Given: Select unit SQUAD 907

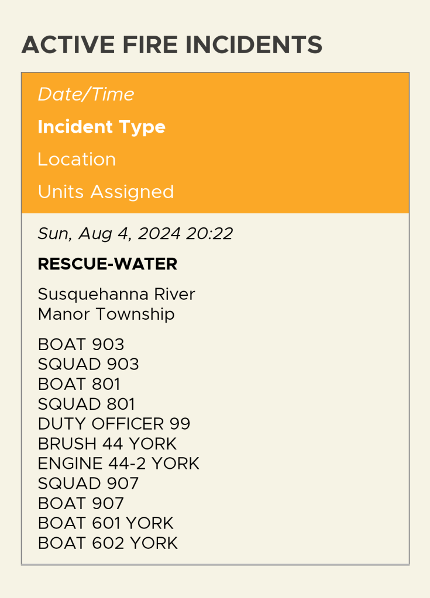Looking at the screenshot, I should 88,484.
